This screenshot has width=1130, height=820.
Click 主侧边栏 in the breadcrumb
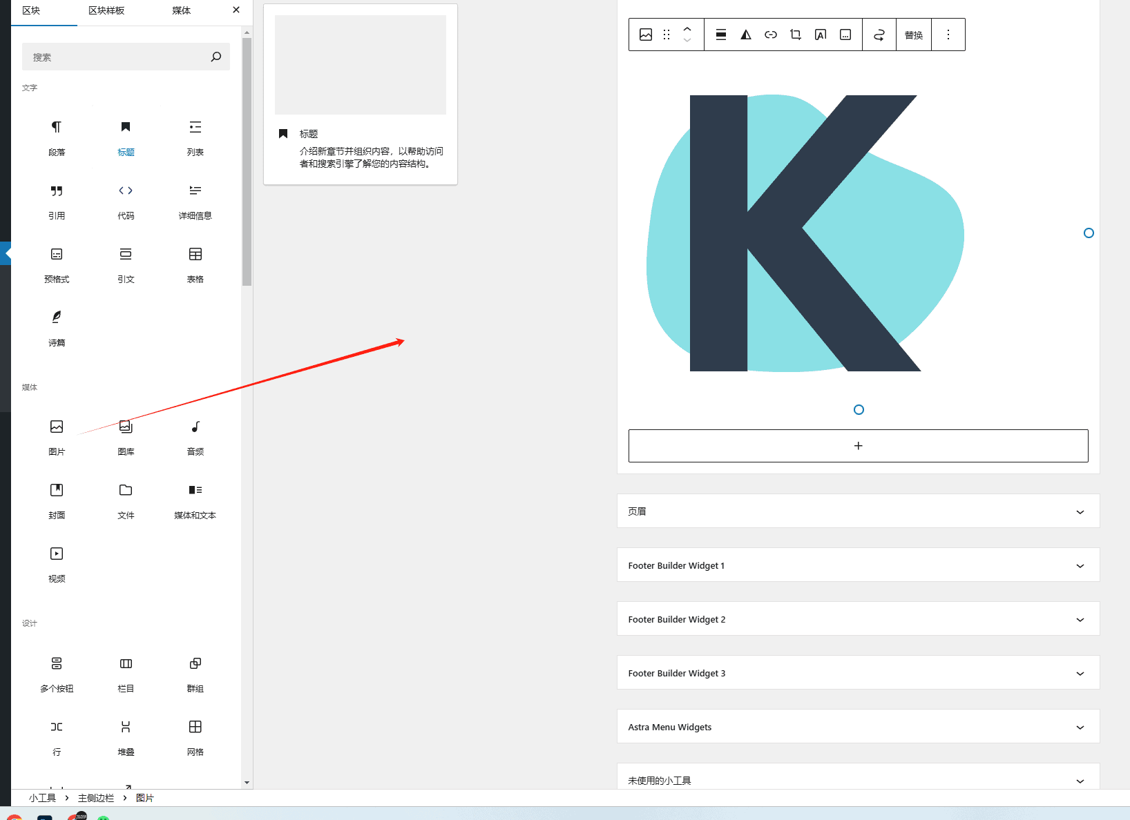pyautogui.click(x=96, y=798)
